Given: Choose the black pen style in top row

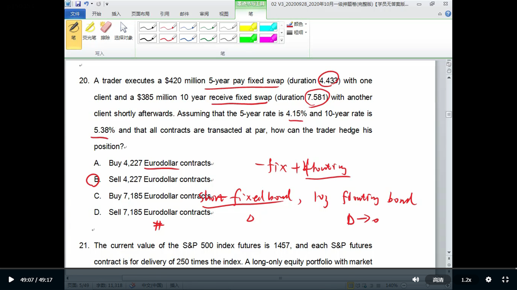Looking at the screenshot, I should tap(148, 27).
